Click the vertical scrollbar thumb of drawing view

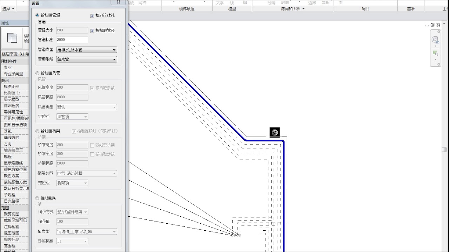(x=444, y=149)
